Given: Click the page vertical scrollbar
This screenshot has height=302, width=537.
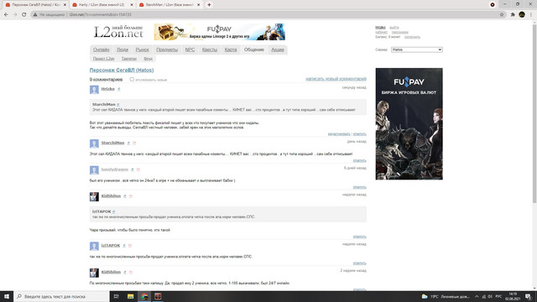Looking at the screenshot, I should (x=534, y=113).
